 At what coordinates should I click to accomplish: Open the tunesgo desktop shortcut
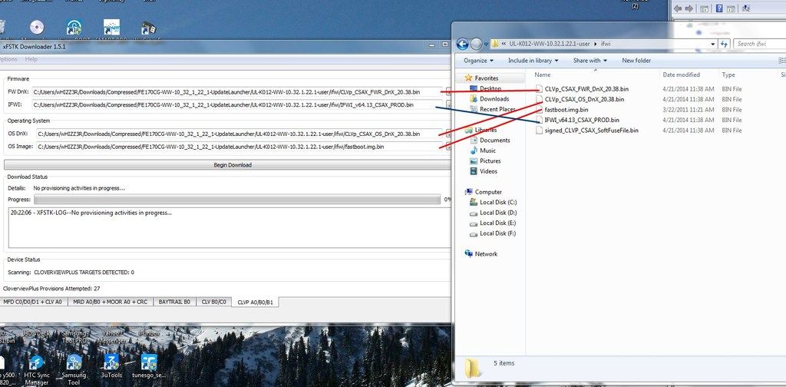pyautogui.click(x=148, y=364)
